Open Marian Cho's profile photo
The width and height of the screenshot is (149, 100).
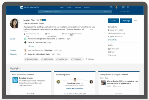point(15,23)
